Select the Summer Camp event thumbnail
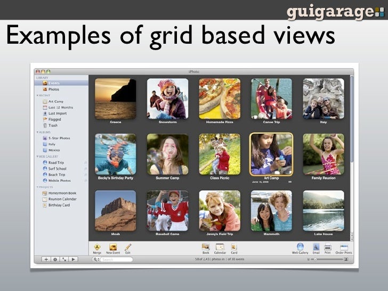The image size is (388, 291). coord(167,155)
